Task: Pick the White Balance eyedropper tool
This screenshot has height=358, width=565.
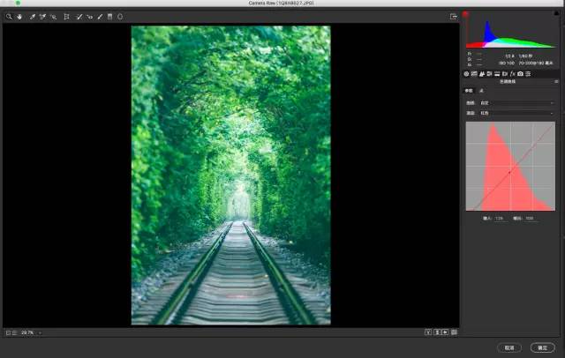Action: pyautogui.click(x=32, y=16)
